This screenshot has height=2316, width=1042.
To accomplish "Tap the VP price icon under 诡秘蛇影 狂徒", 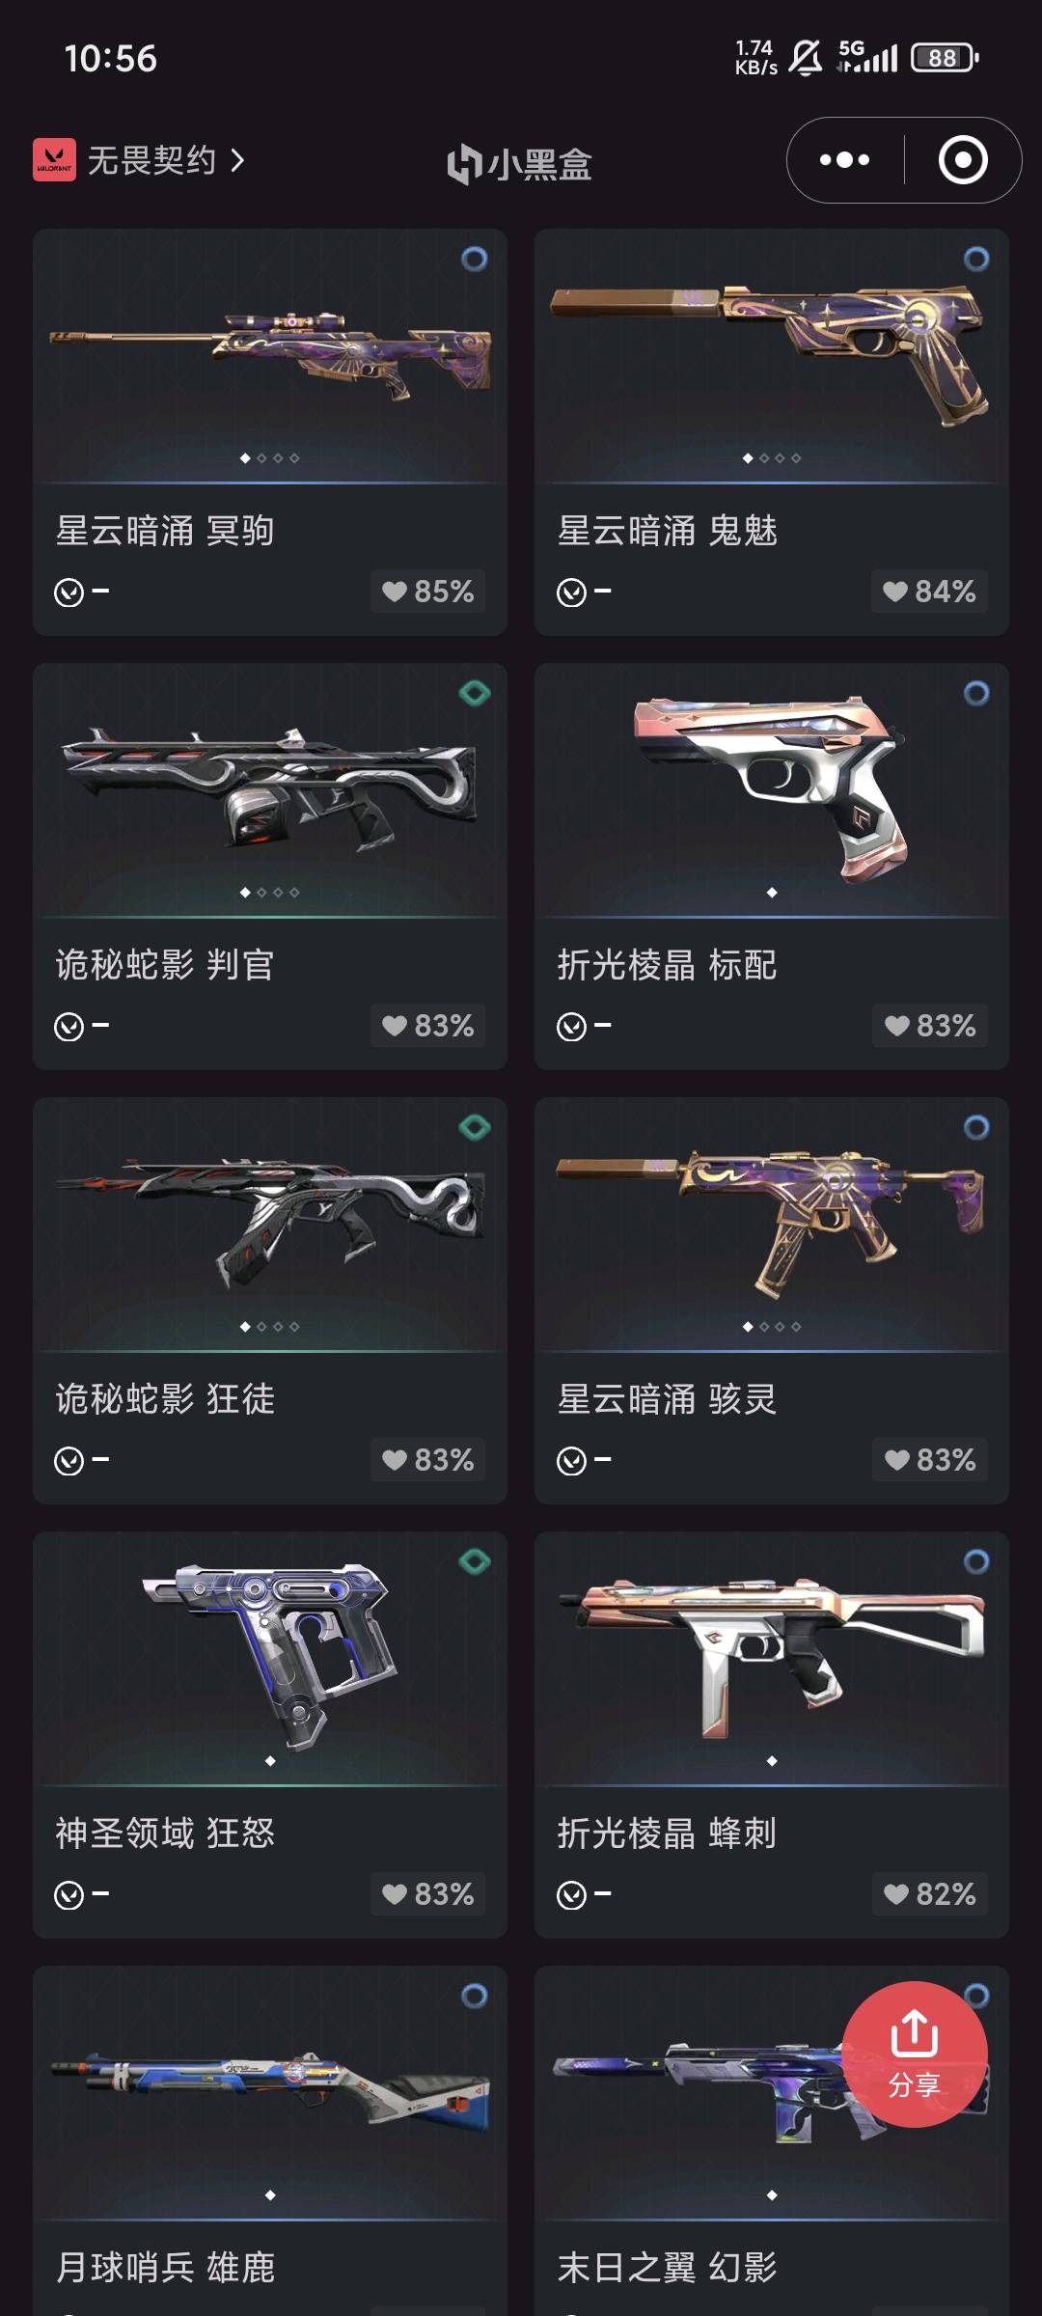I will point(69,1461).
